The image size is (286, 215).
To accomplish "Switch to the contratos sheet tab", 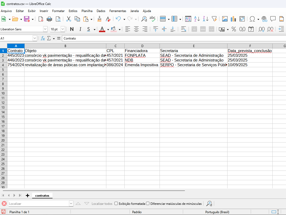I will tap(42, 195).
